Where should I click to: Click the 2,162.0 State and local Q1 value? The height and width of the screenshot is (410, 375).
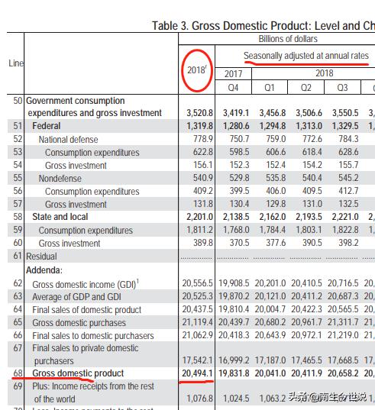273,217
